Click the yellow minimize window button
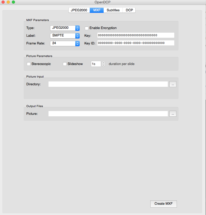The width and height of the screenshot is (206, 215). click(8, 2)
